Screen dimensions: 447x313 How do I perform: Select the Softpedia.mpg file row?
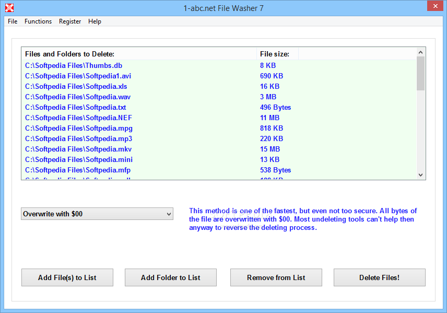(x=219, y=128)
